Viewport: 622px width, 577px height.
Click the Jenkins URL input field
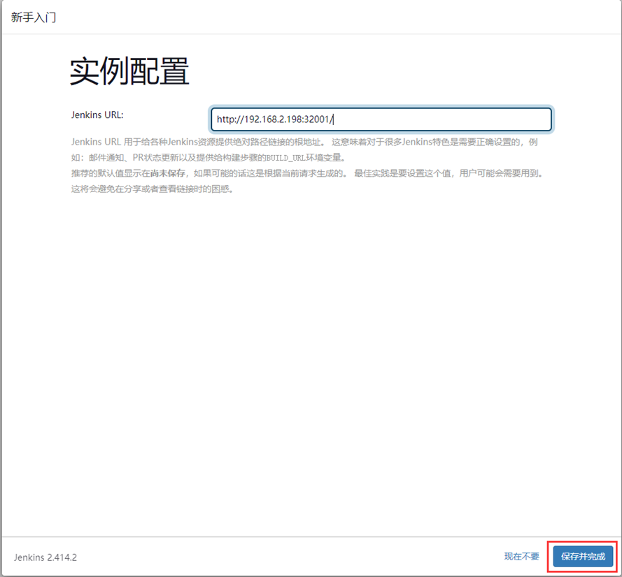[381, 119]
